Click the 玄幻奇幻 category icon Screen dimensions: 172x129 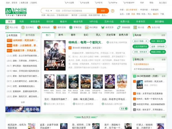pyautogui.click(x=23, y=28)
